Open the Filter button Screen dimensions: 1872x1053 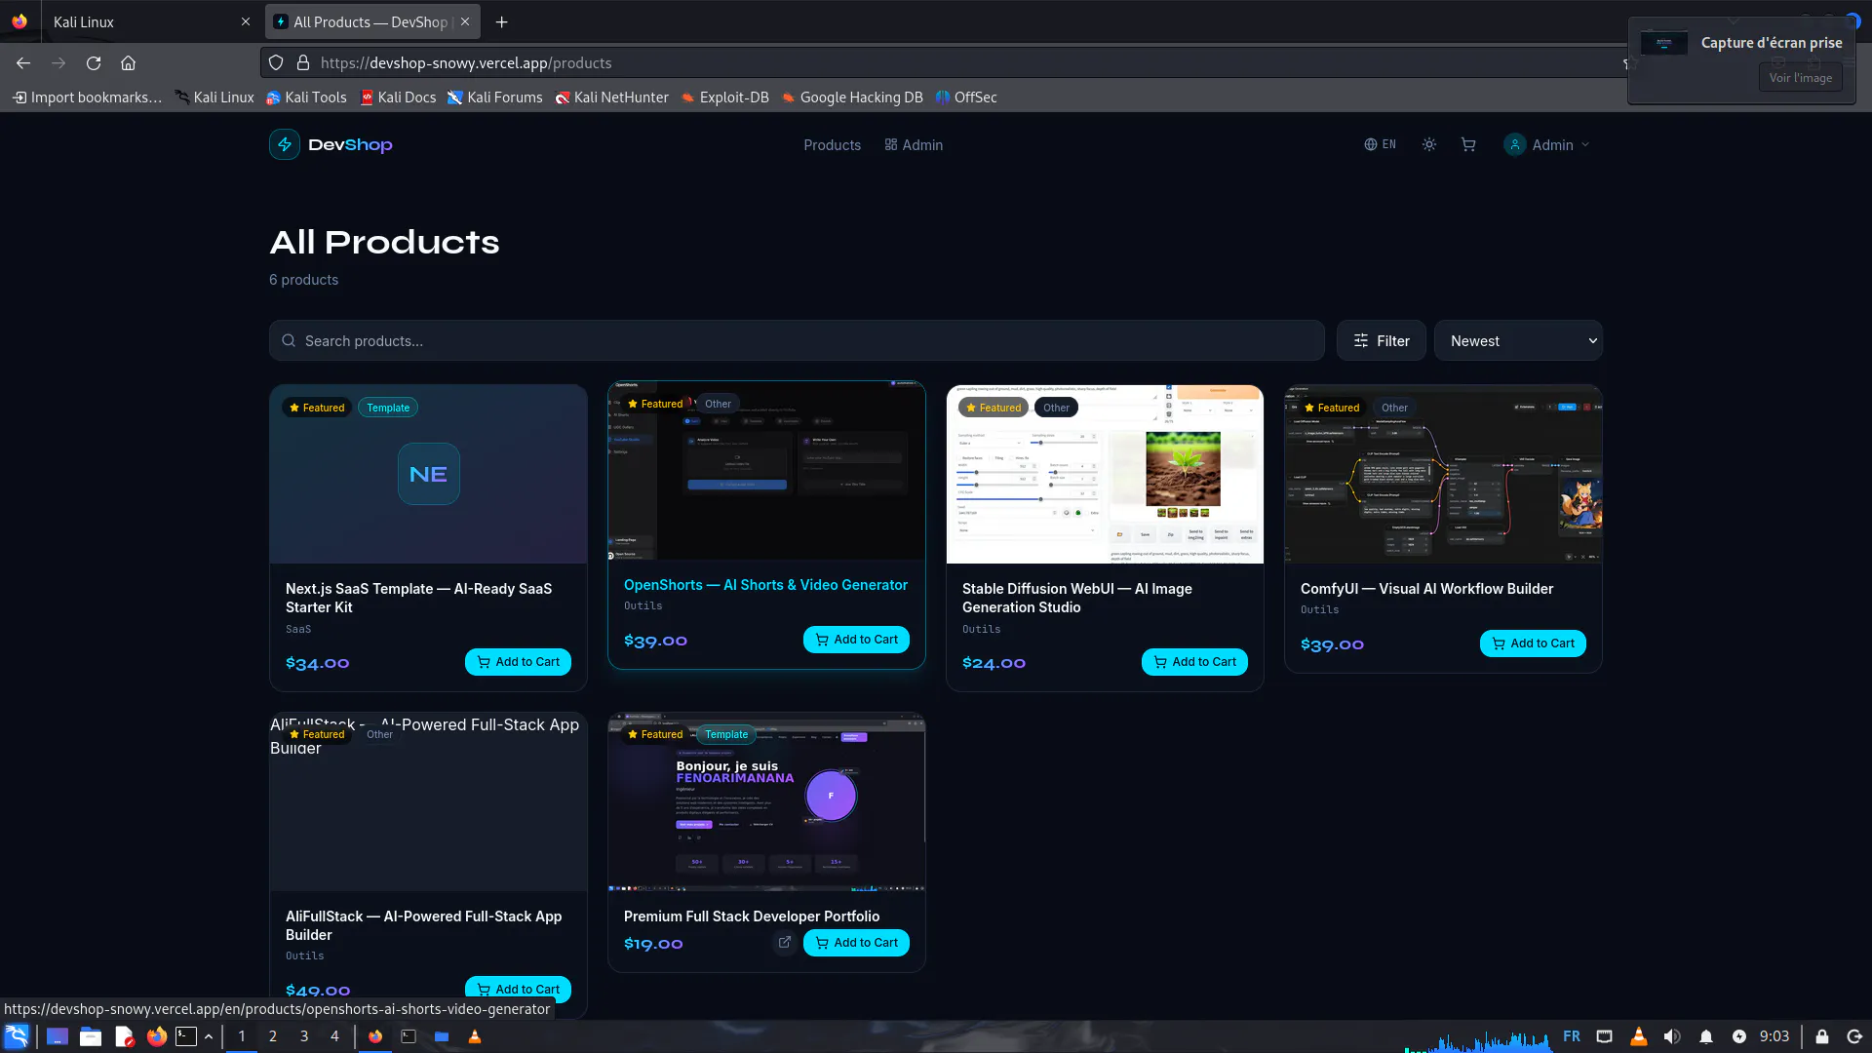pos(1382,341)
